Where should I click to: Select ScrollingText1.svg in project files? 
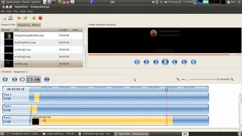click(x=42, y=43)
